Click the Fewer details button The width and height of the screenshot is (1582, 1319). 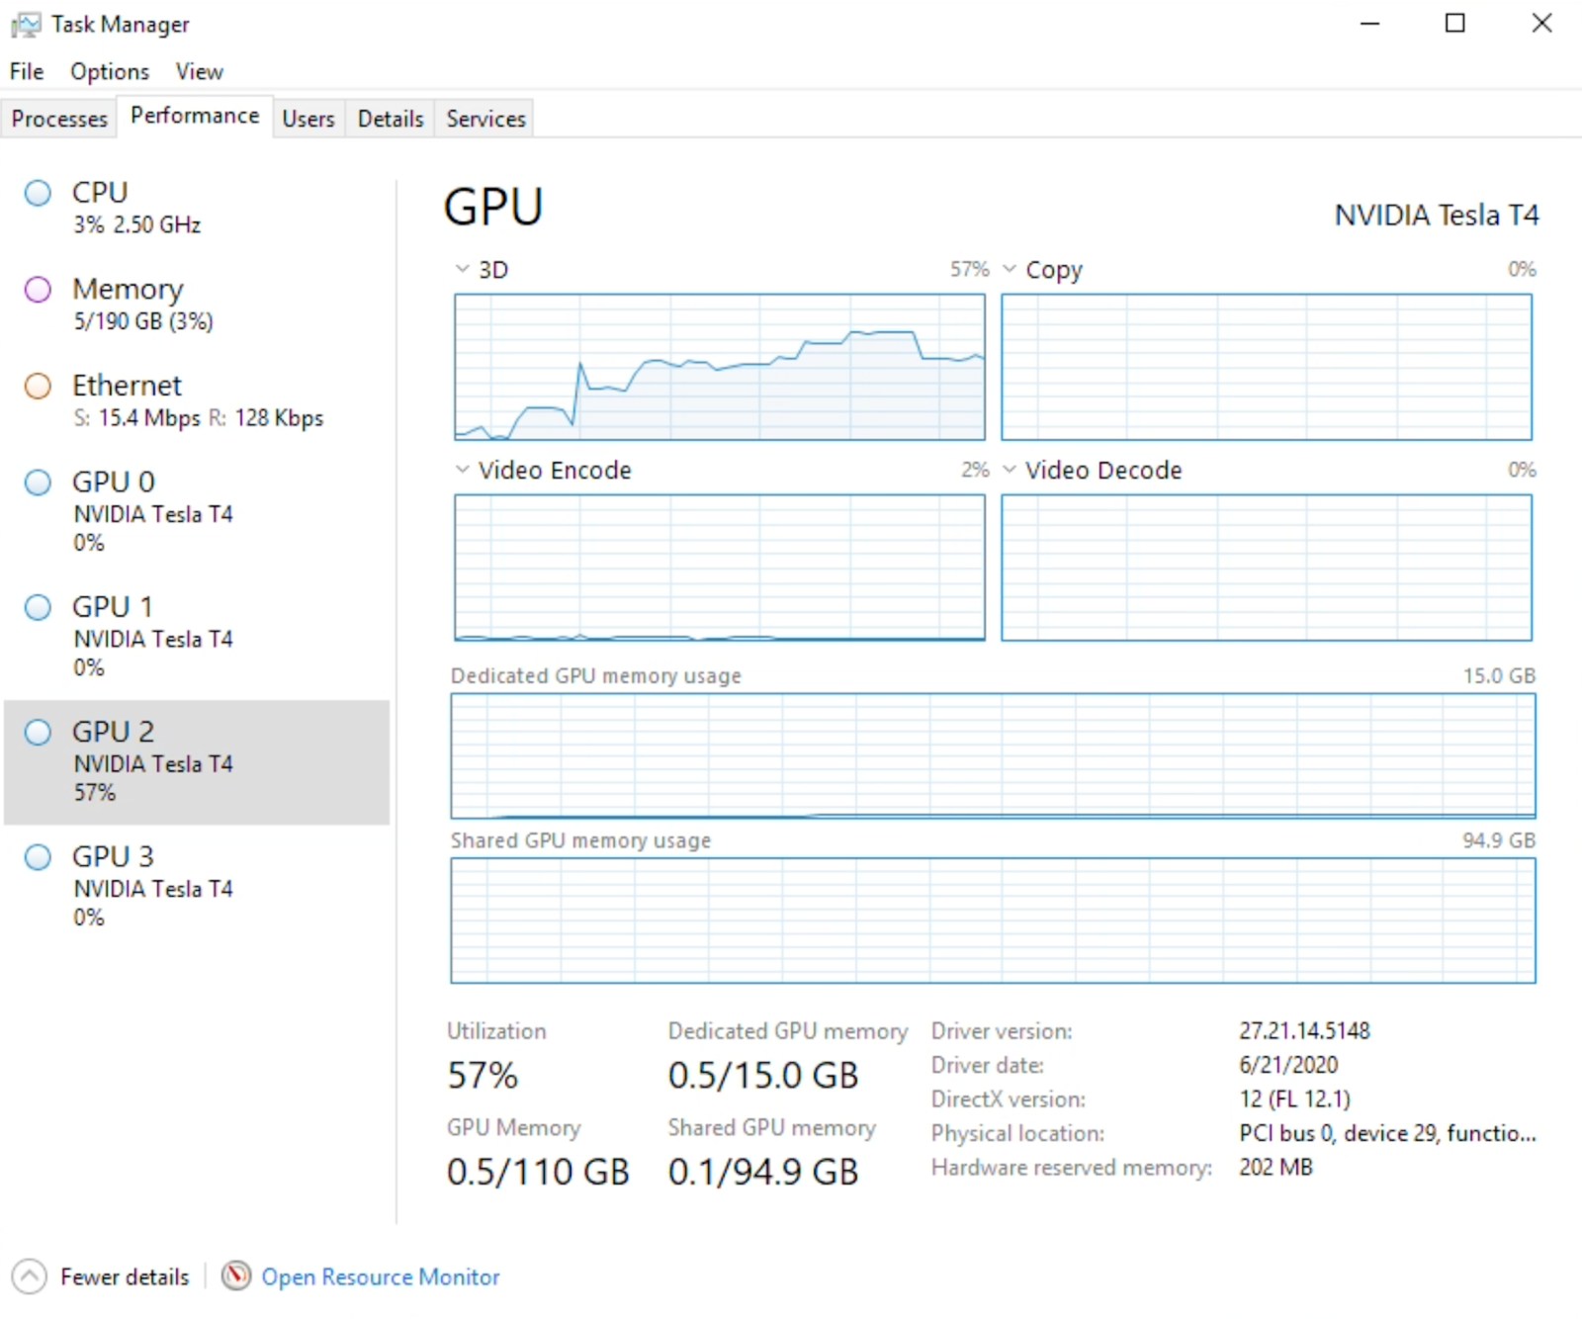[x=124, y=1276]
